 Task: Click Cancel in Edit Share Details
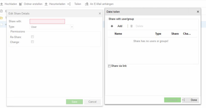[92, 102]
